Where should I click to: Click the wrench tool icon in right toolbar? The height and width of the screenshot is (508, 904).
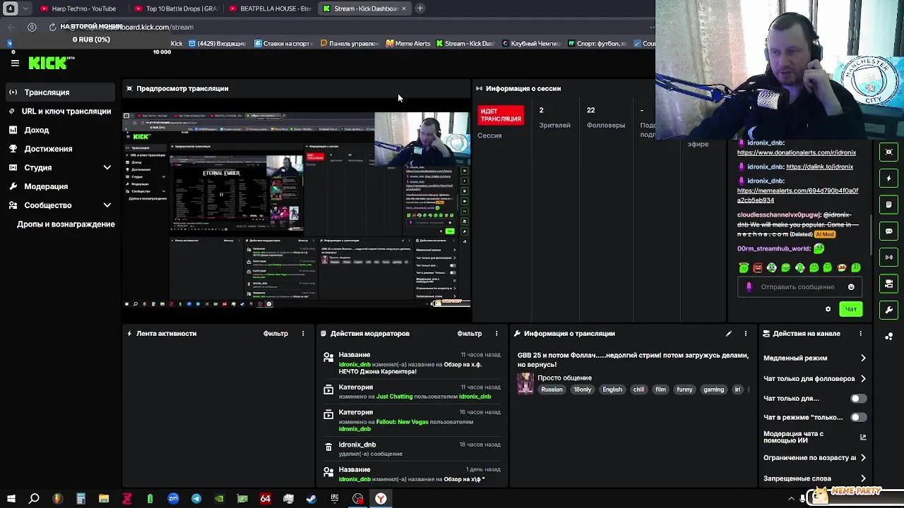coord(889,310)
